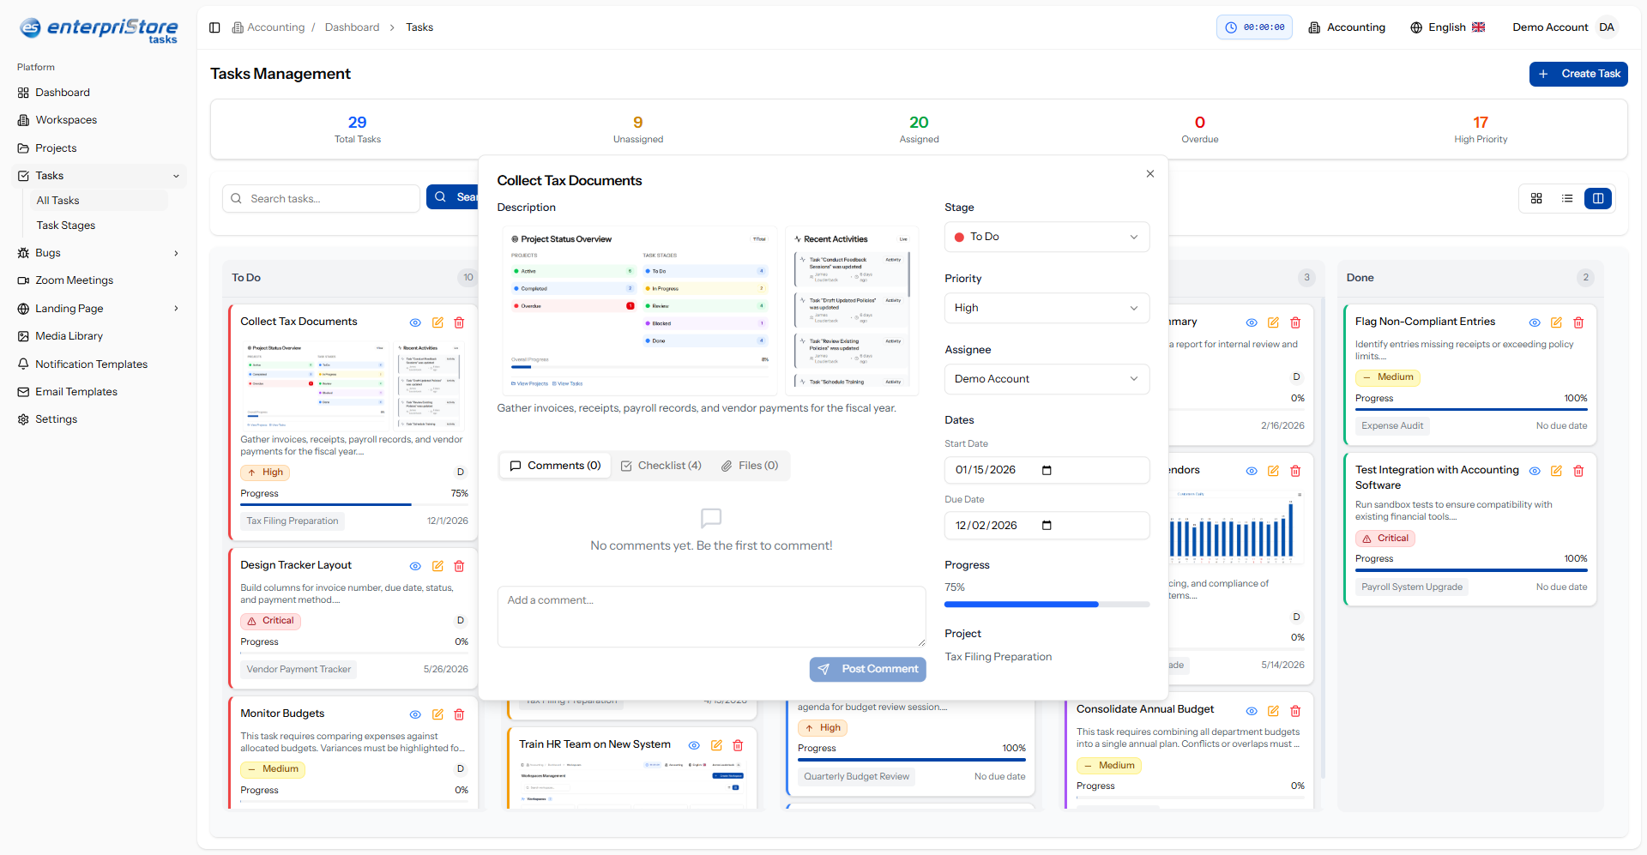Expand the Assignee dropdown with Demo Account
Screen dimensions: 1647x855
[x=1047, y=379]
